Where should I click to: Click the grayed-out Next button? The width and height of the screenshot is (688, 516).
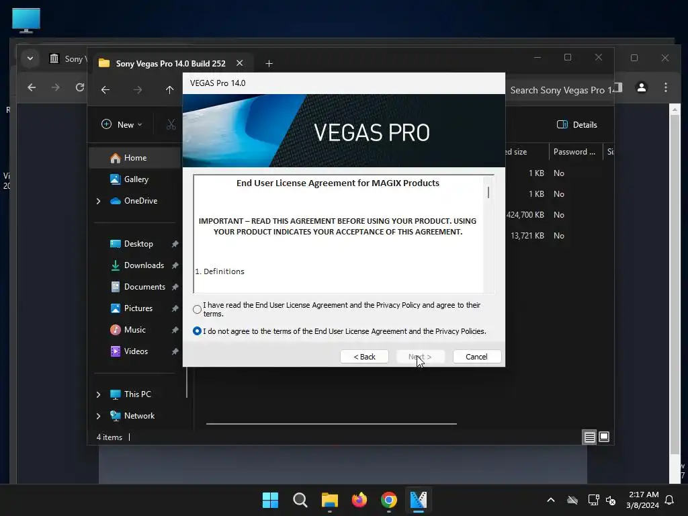(420, 357)
